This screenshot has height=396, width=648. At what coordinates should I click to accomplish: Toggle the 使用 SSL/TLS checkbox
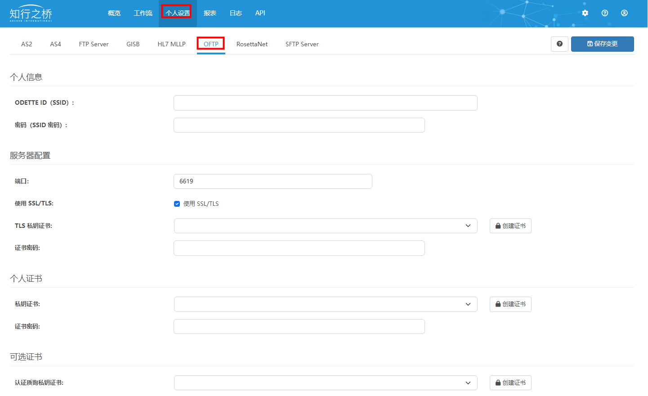click(177, 204)
